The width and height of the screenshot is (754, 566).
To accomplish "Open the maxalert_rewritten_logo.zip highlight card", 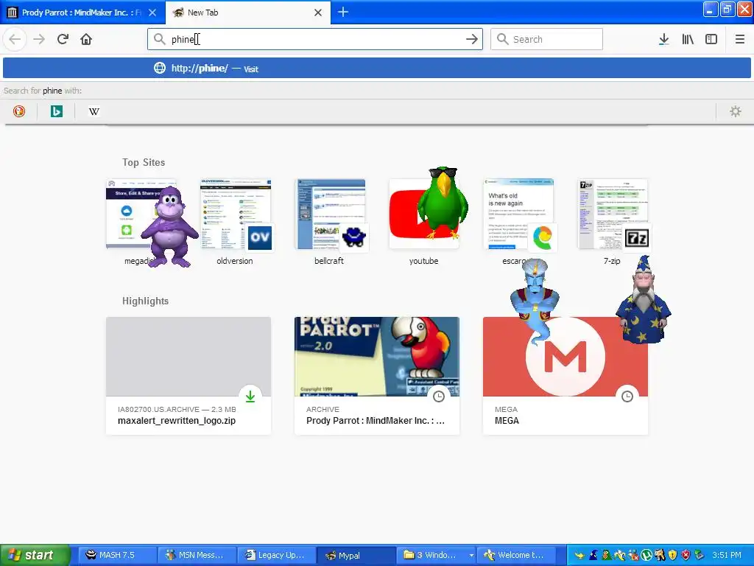I will point(188,376).
